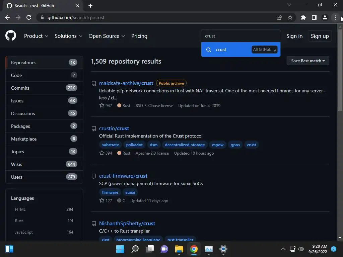Open a new browser tab

(x=90, y=6)
